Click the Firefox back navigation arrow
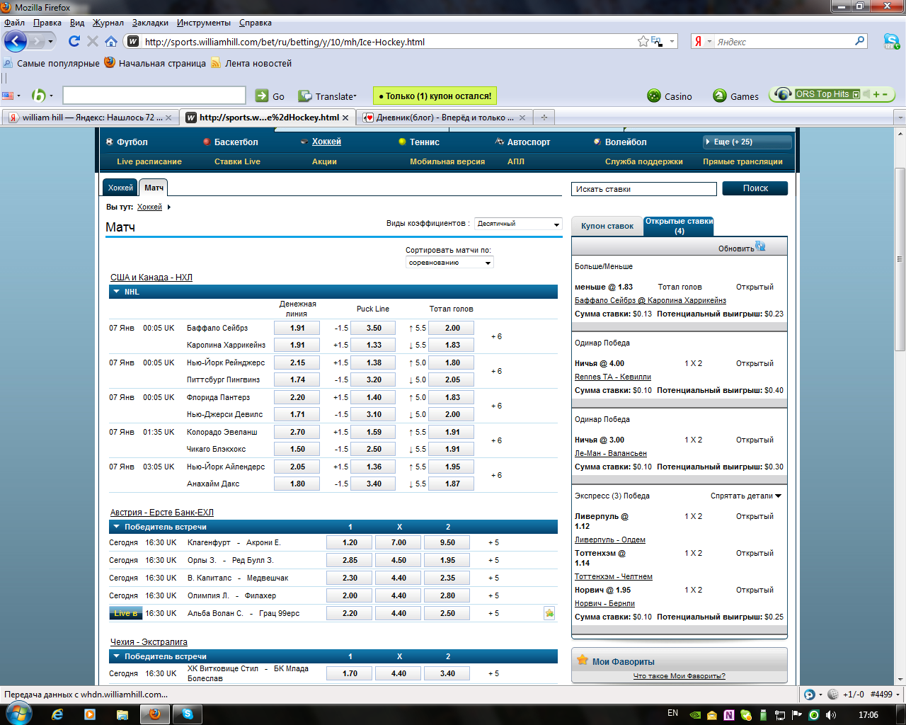 [16, 42]
